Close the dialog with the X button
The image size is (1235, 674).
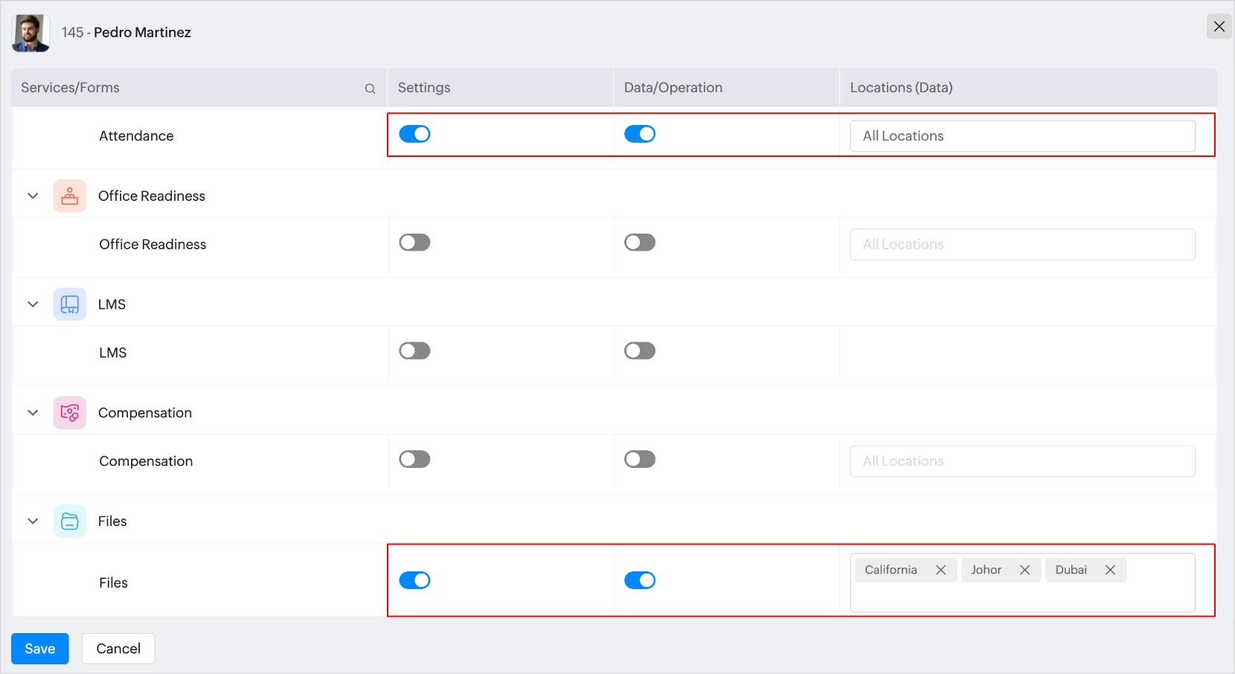(1219, 27)
